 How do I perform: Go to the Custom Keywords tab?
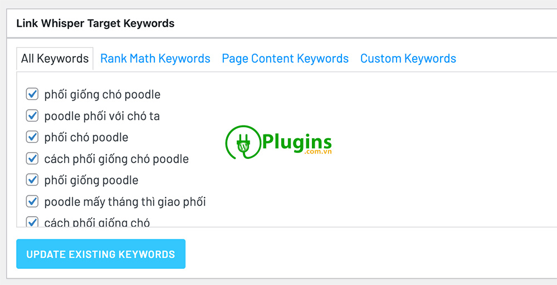(x=408, y=58)
